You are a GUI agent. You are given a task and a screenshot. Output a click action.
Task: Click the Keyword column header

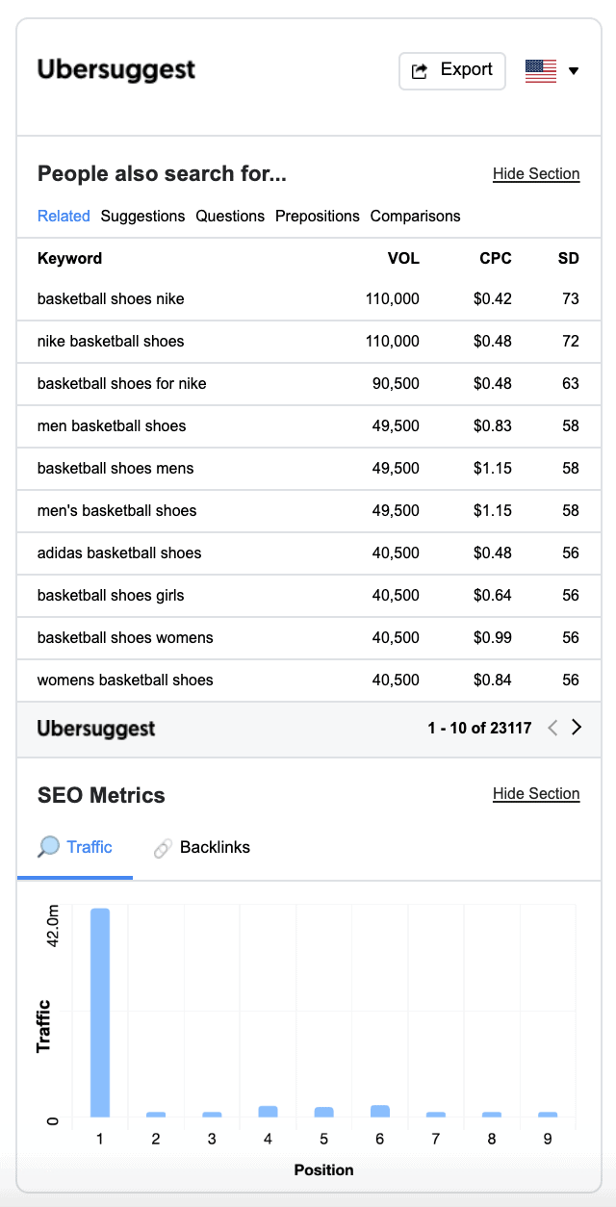tap(69, 259)
